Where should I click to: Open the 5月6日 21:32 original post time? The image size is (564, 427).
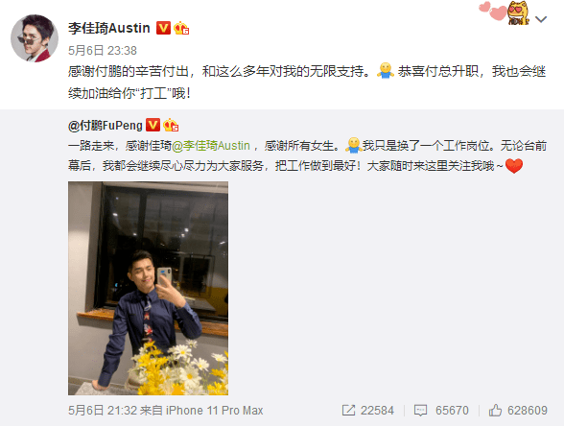pos(103,410)
